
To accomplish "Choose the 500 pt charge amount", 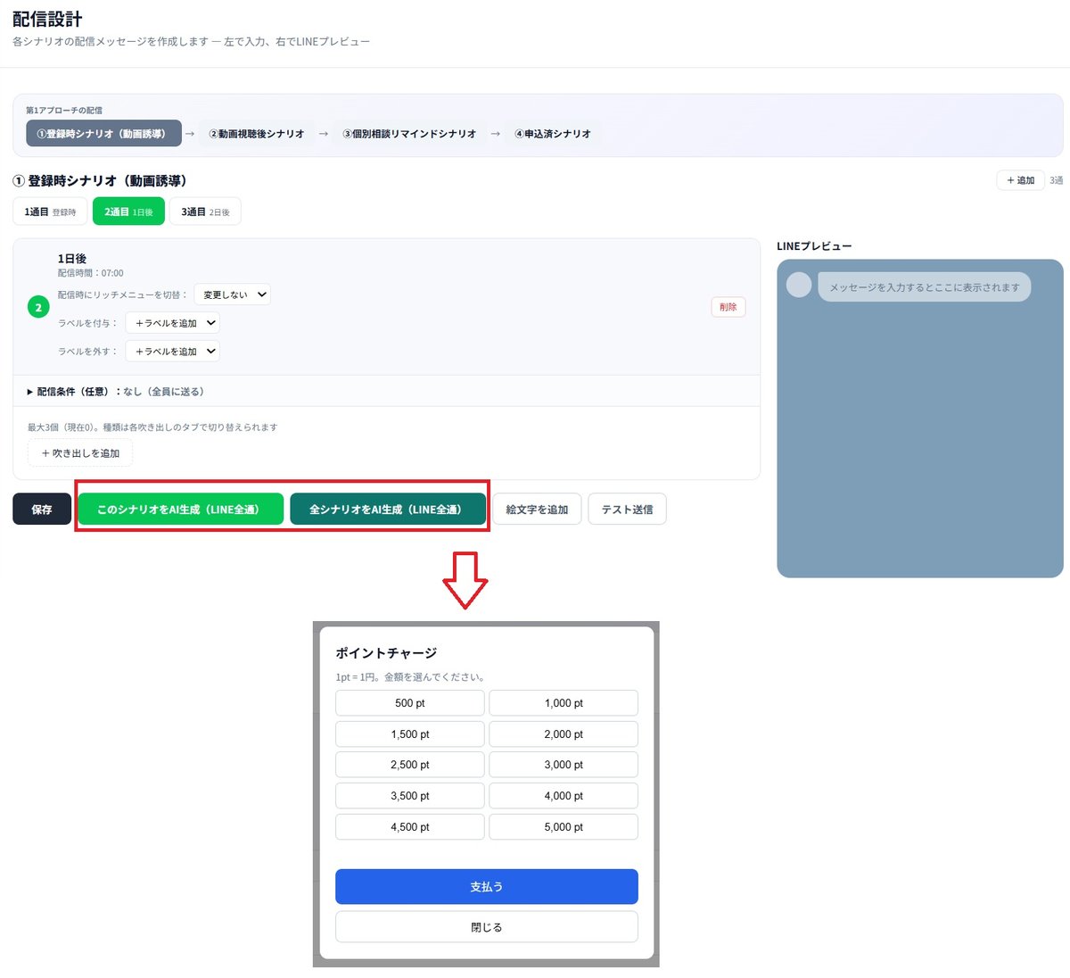I will pyautogui.click(x=410, y=703).
